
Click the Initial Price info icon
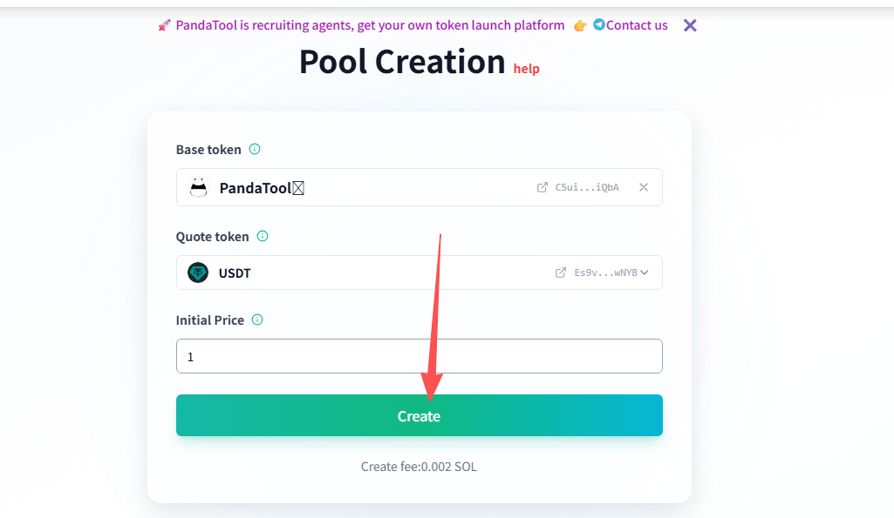tap(257, 320)
